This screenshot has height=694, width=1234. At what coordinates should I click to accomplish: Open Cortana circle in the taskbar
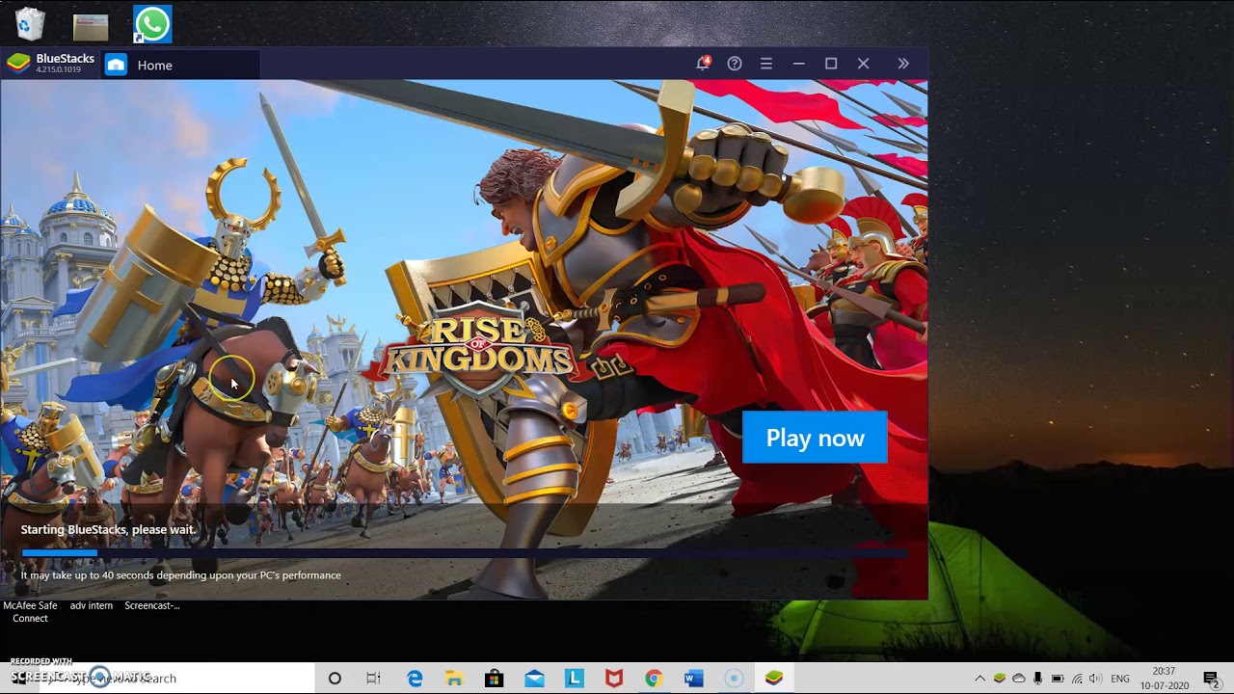click(x=335, y=679)
